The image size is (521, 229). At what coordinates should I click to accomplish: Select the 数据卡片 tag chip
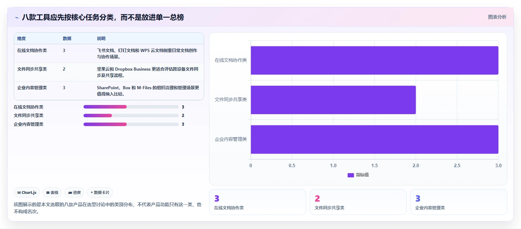click(100, 192)
